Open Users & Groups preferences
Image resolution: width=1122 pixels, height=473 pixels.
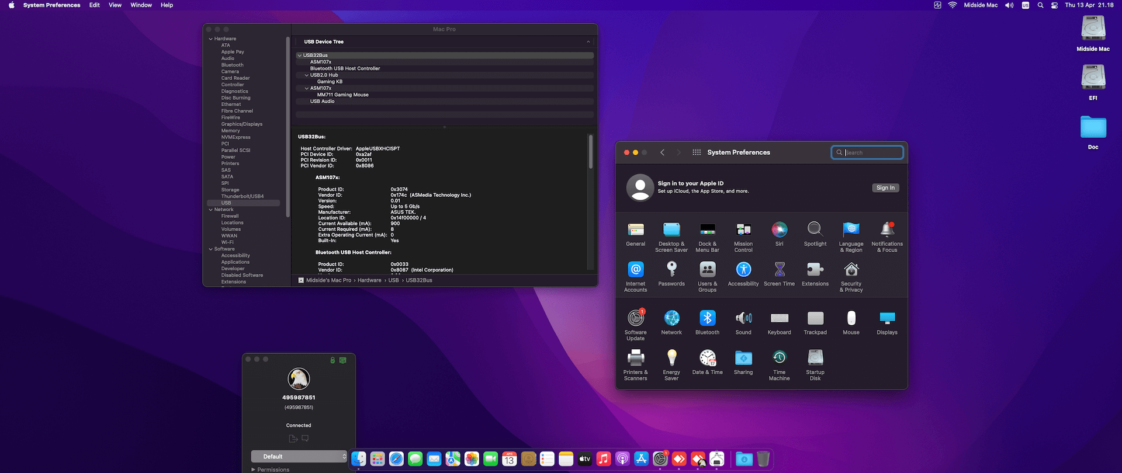pos(708,276)
